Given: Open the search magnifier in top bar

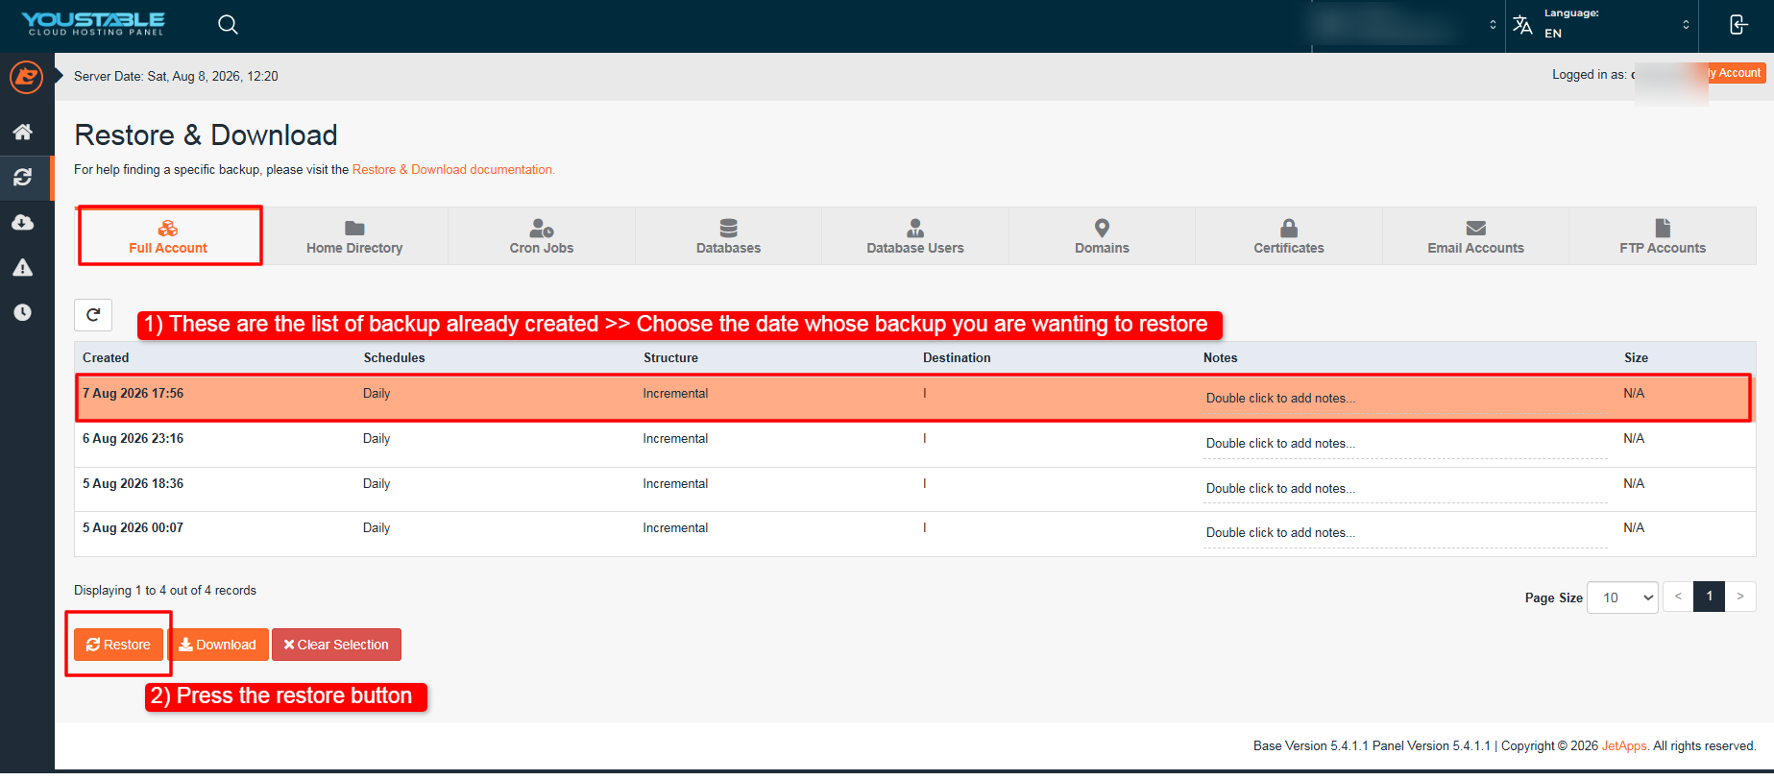Looking at the screenshot, I should [228, 25].
